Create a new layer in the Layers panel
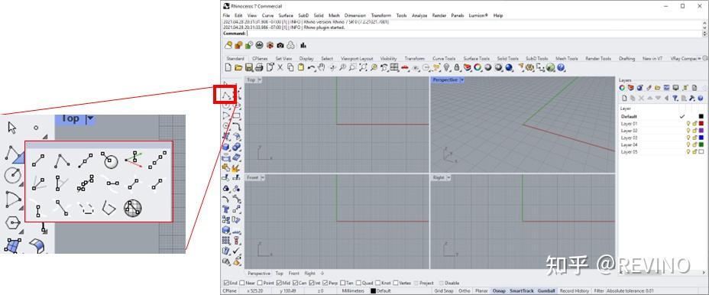709x295 pixels. click(624, 98)
